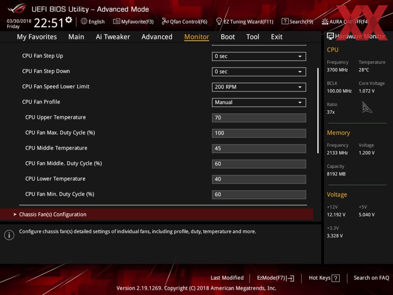Click the EzMode exit arrow icon
393x295 pixels.
point(291,278)
